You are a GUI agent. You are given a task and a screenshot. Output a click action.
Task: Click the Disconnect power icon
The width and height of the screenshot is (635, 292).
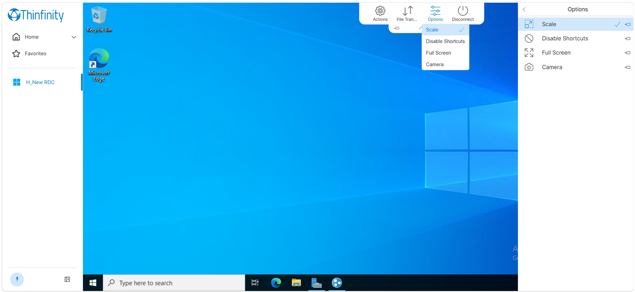(x=463, y=14)
